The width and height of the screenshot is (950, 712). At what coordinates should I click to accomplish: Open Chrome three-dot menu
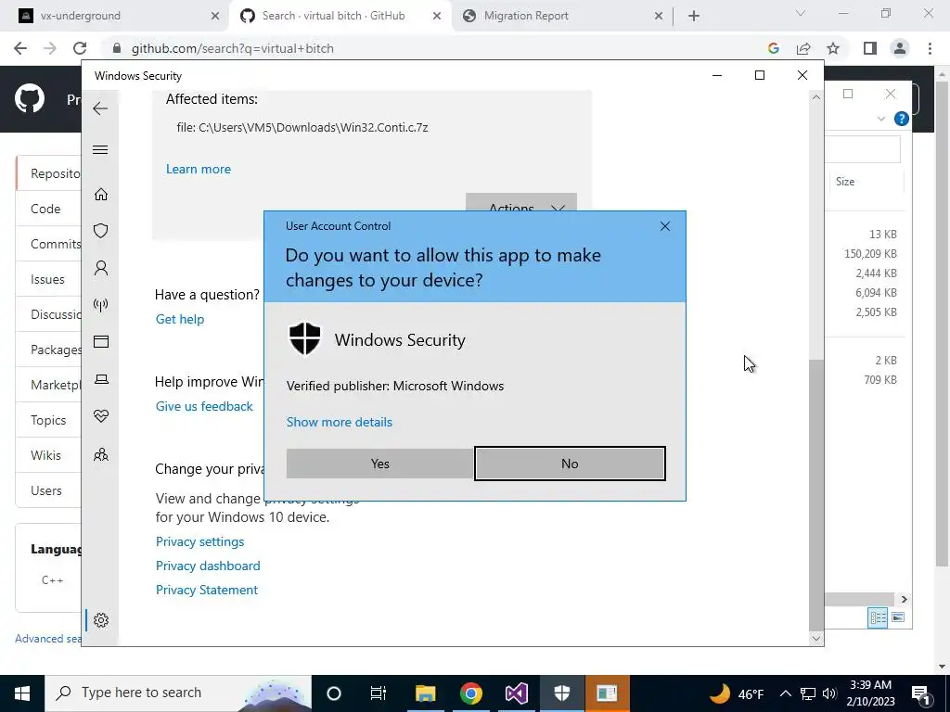tap(930, 48)
